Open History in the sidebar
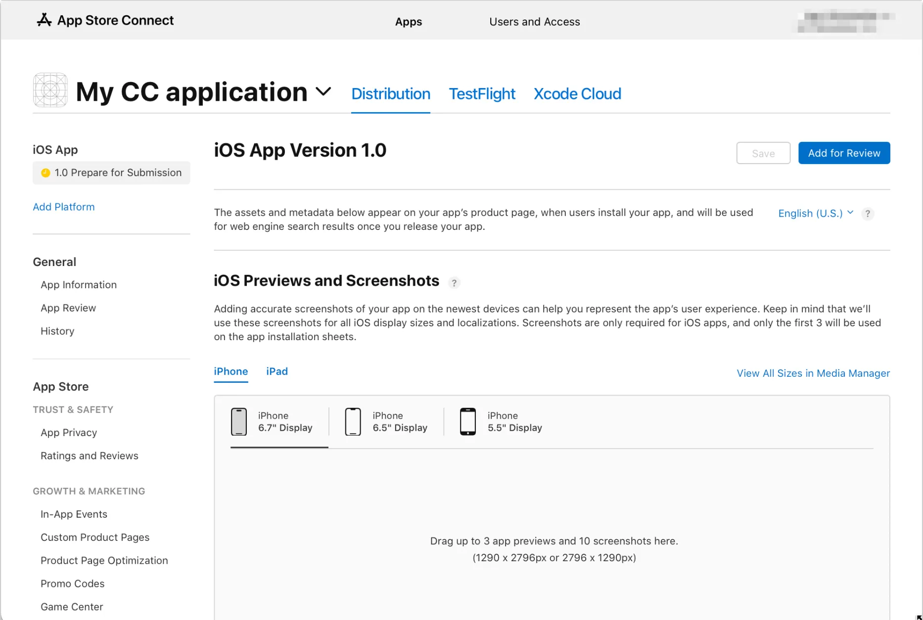This screenshot has width=923, height=620. [57, 331]
